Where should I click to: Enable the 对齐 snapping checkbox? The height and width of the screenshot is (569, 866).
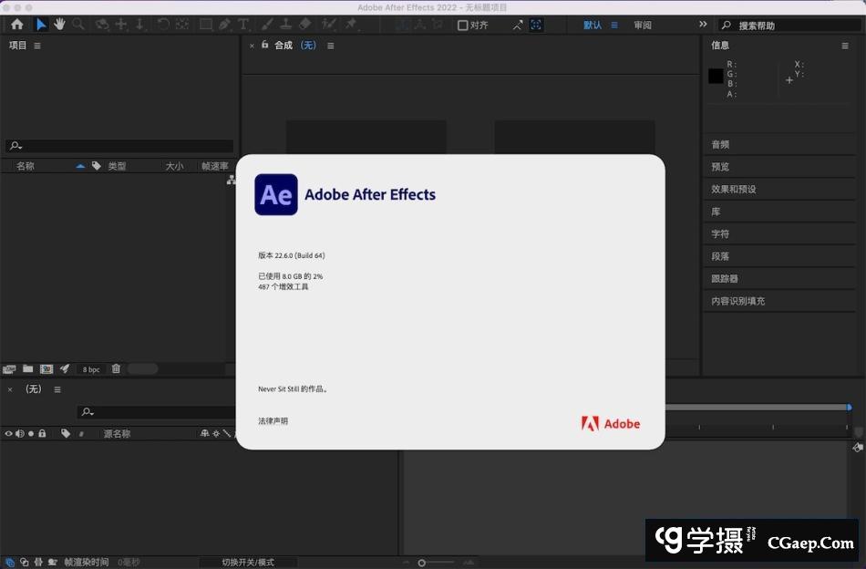[x=463, y=26]
